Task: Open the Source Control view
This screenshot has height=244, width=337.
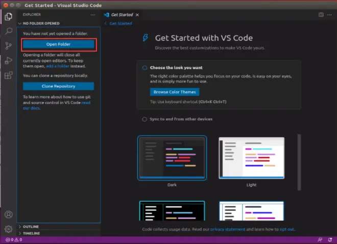Action: click(9, 46)
